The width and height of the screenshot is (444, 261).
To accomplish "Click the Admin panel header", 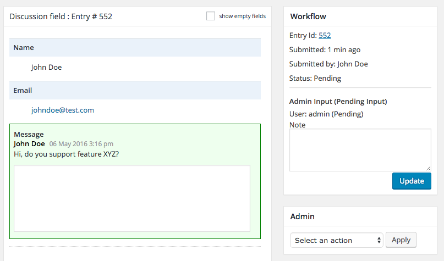I will 303,216.
